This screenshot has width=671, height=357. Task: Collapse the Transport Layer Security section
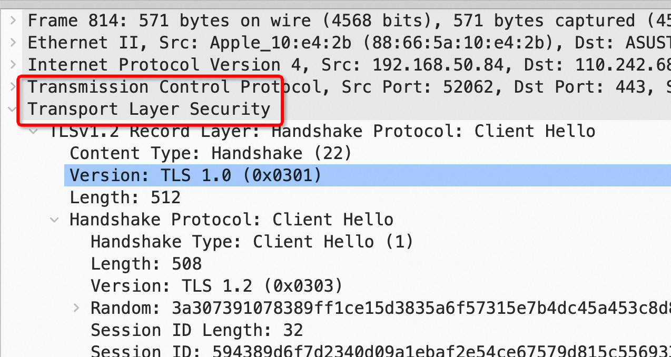tap(13, 110)
